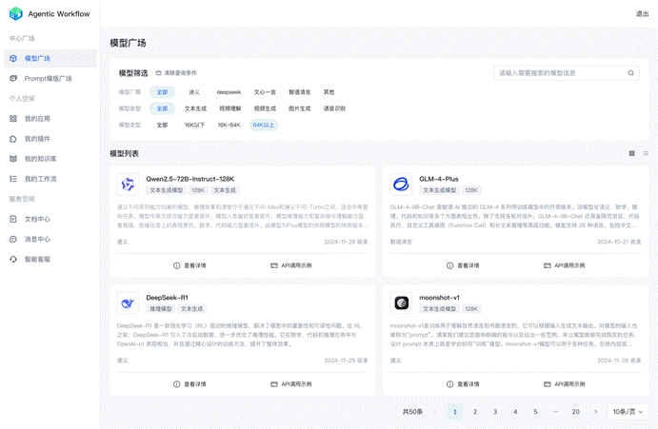Switch to list view icon
Screen dimensions: 658x429
[645, 153]
